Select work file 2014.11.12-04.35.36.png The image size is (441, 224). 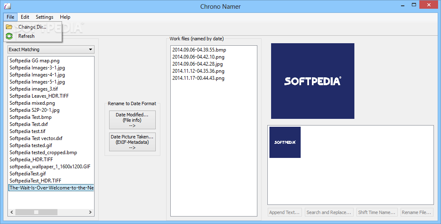coord(198,71)
